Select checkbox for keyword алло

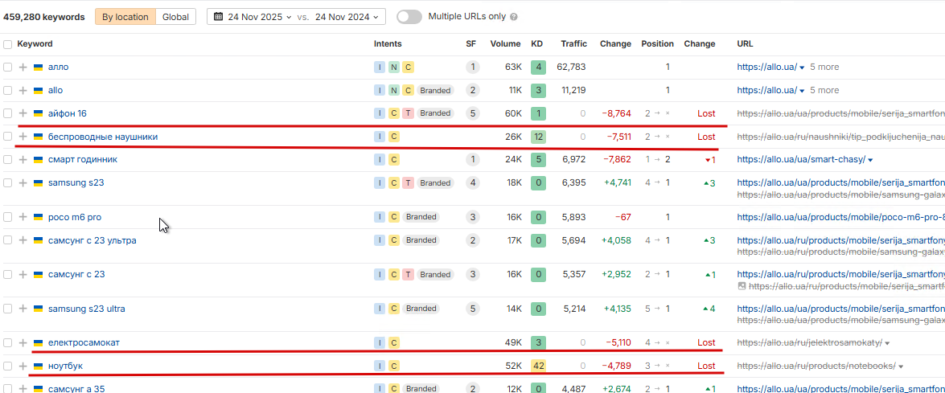[7, 68]
